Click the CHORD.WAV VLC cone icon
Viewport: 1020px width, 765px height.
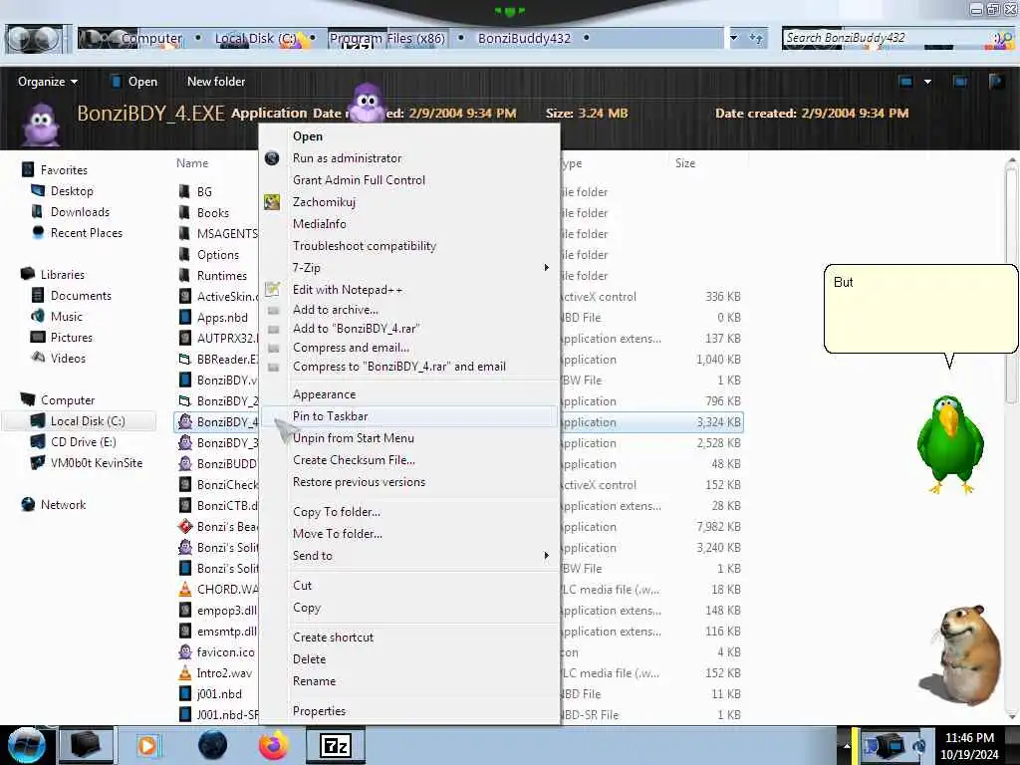click(x=185, y=590)
